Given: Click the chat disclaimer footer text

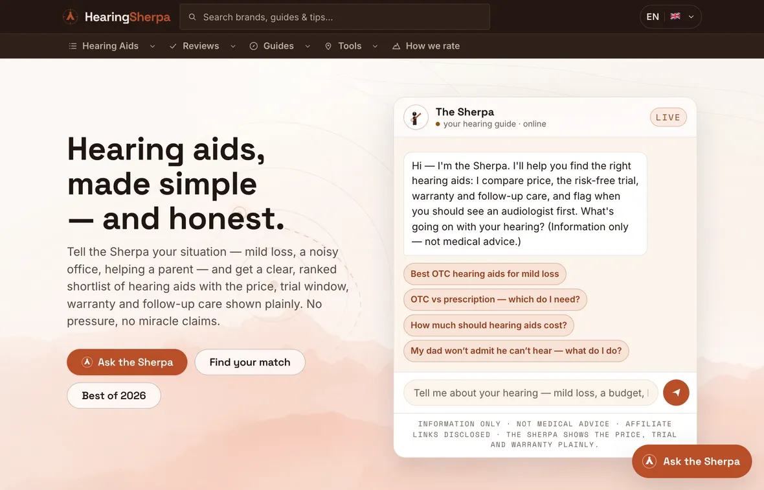Looking at the screenshot, I should (545, 434).
